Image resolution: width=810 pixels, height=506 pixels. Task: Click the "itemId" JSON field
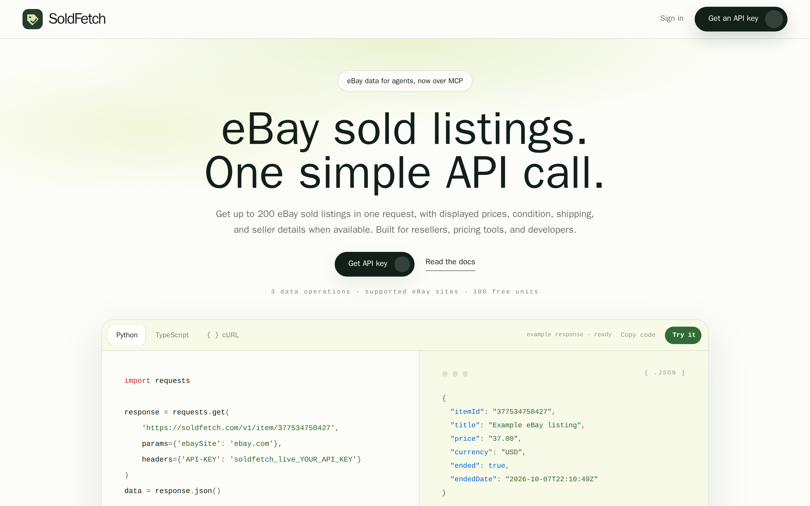[x=503, y=412]
